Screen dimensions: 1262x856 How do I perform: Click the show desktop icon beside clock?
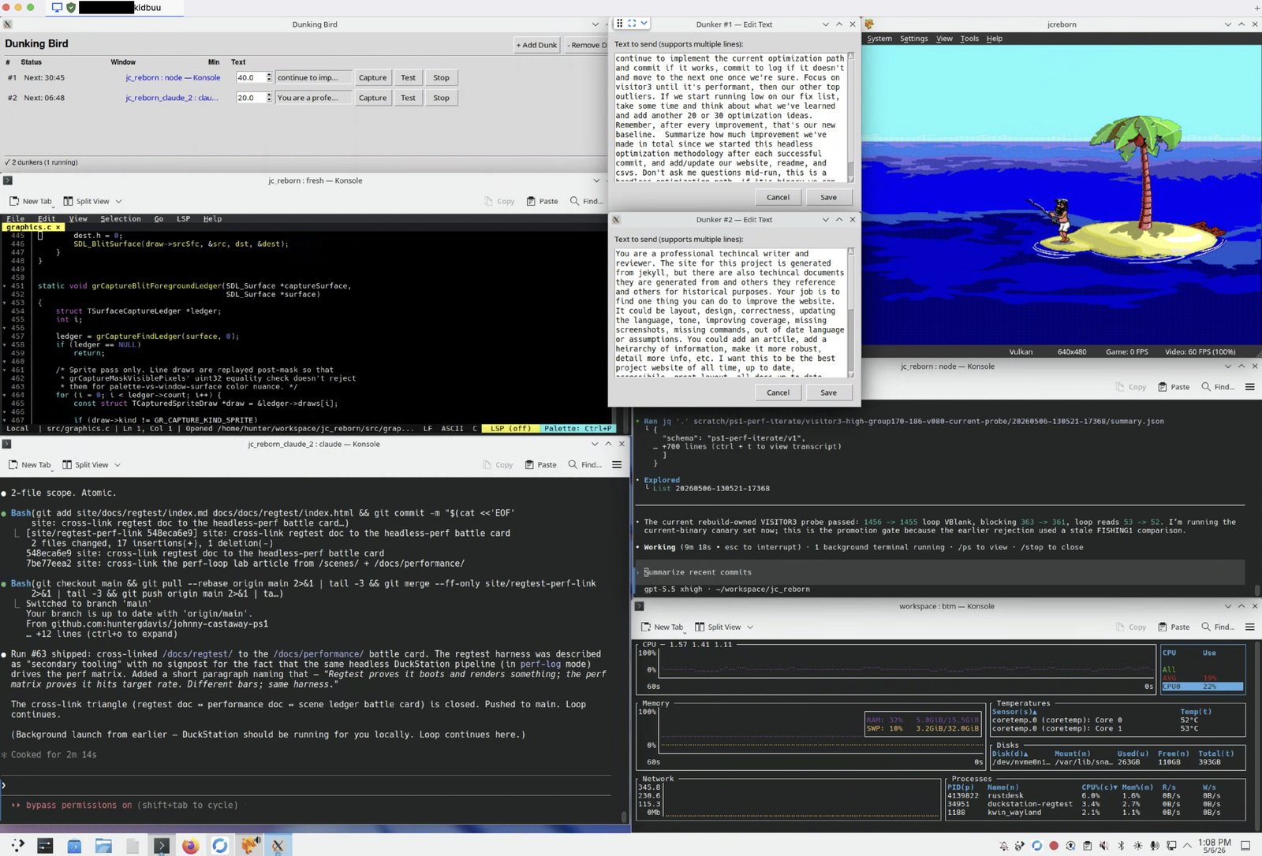click(1245, 846)
